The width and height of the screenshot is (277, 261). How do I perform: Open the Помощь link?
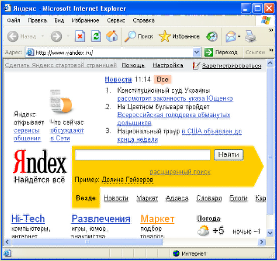click(x=133, y=65)
